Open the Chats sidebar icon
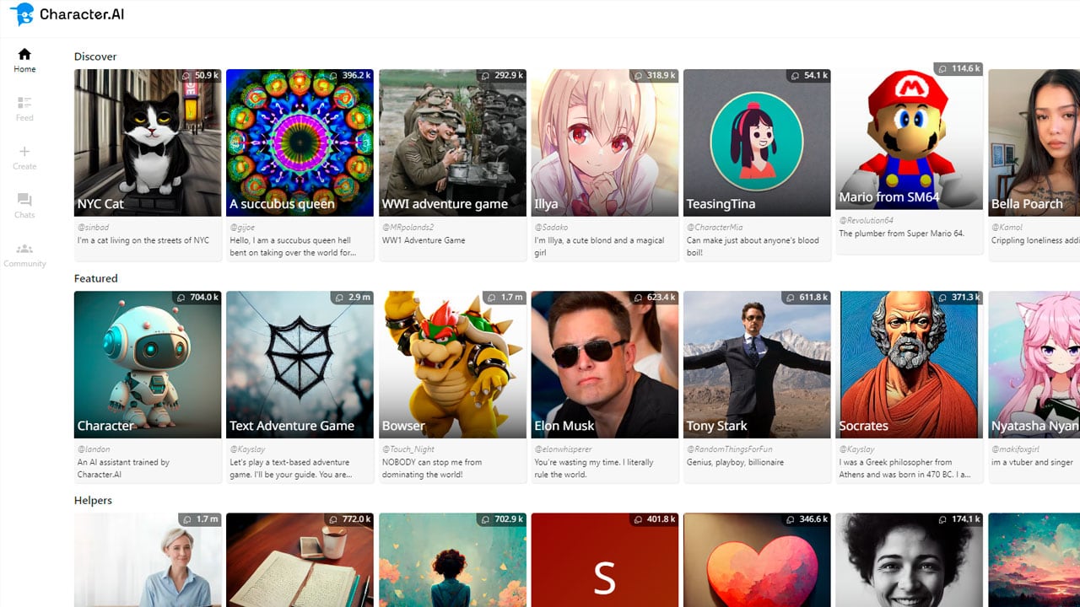This screenshot has height=607, width=1080. coord(24,200)
